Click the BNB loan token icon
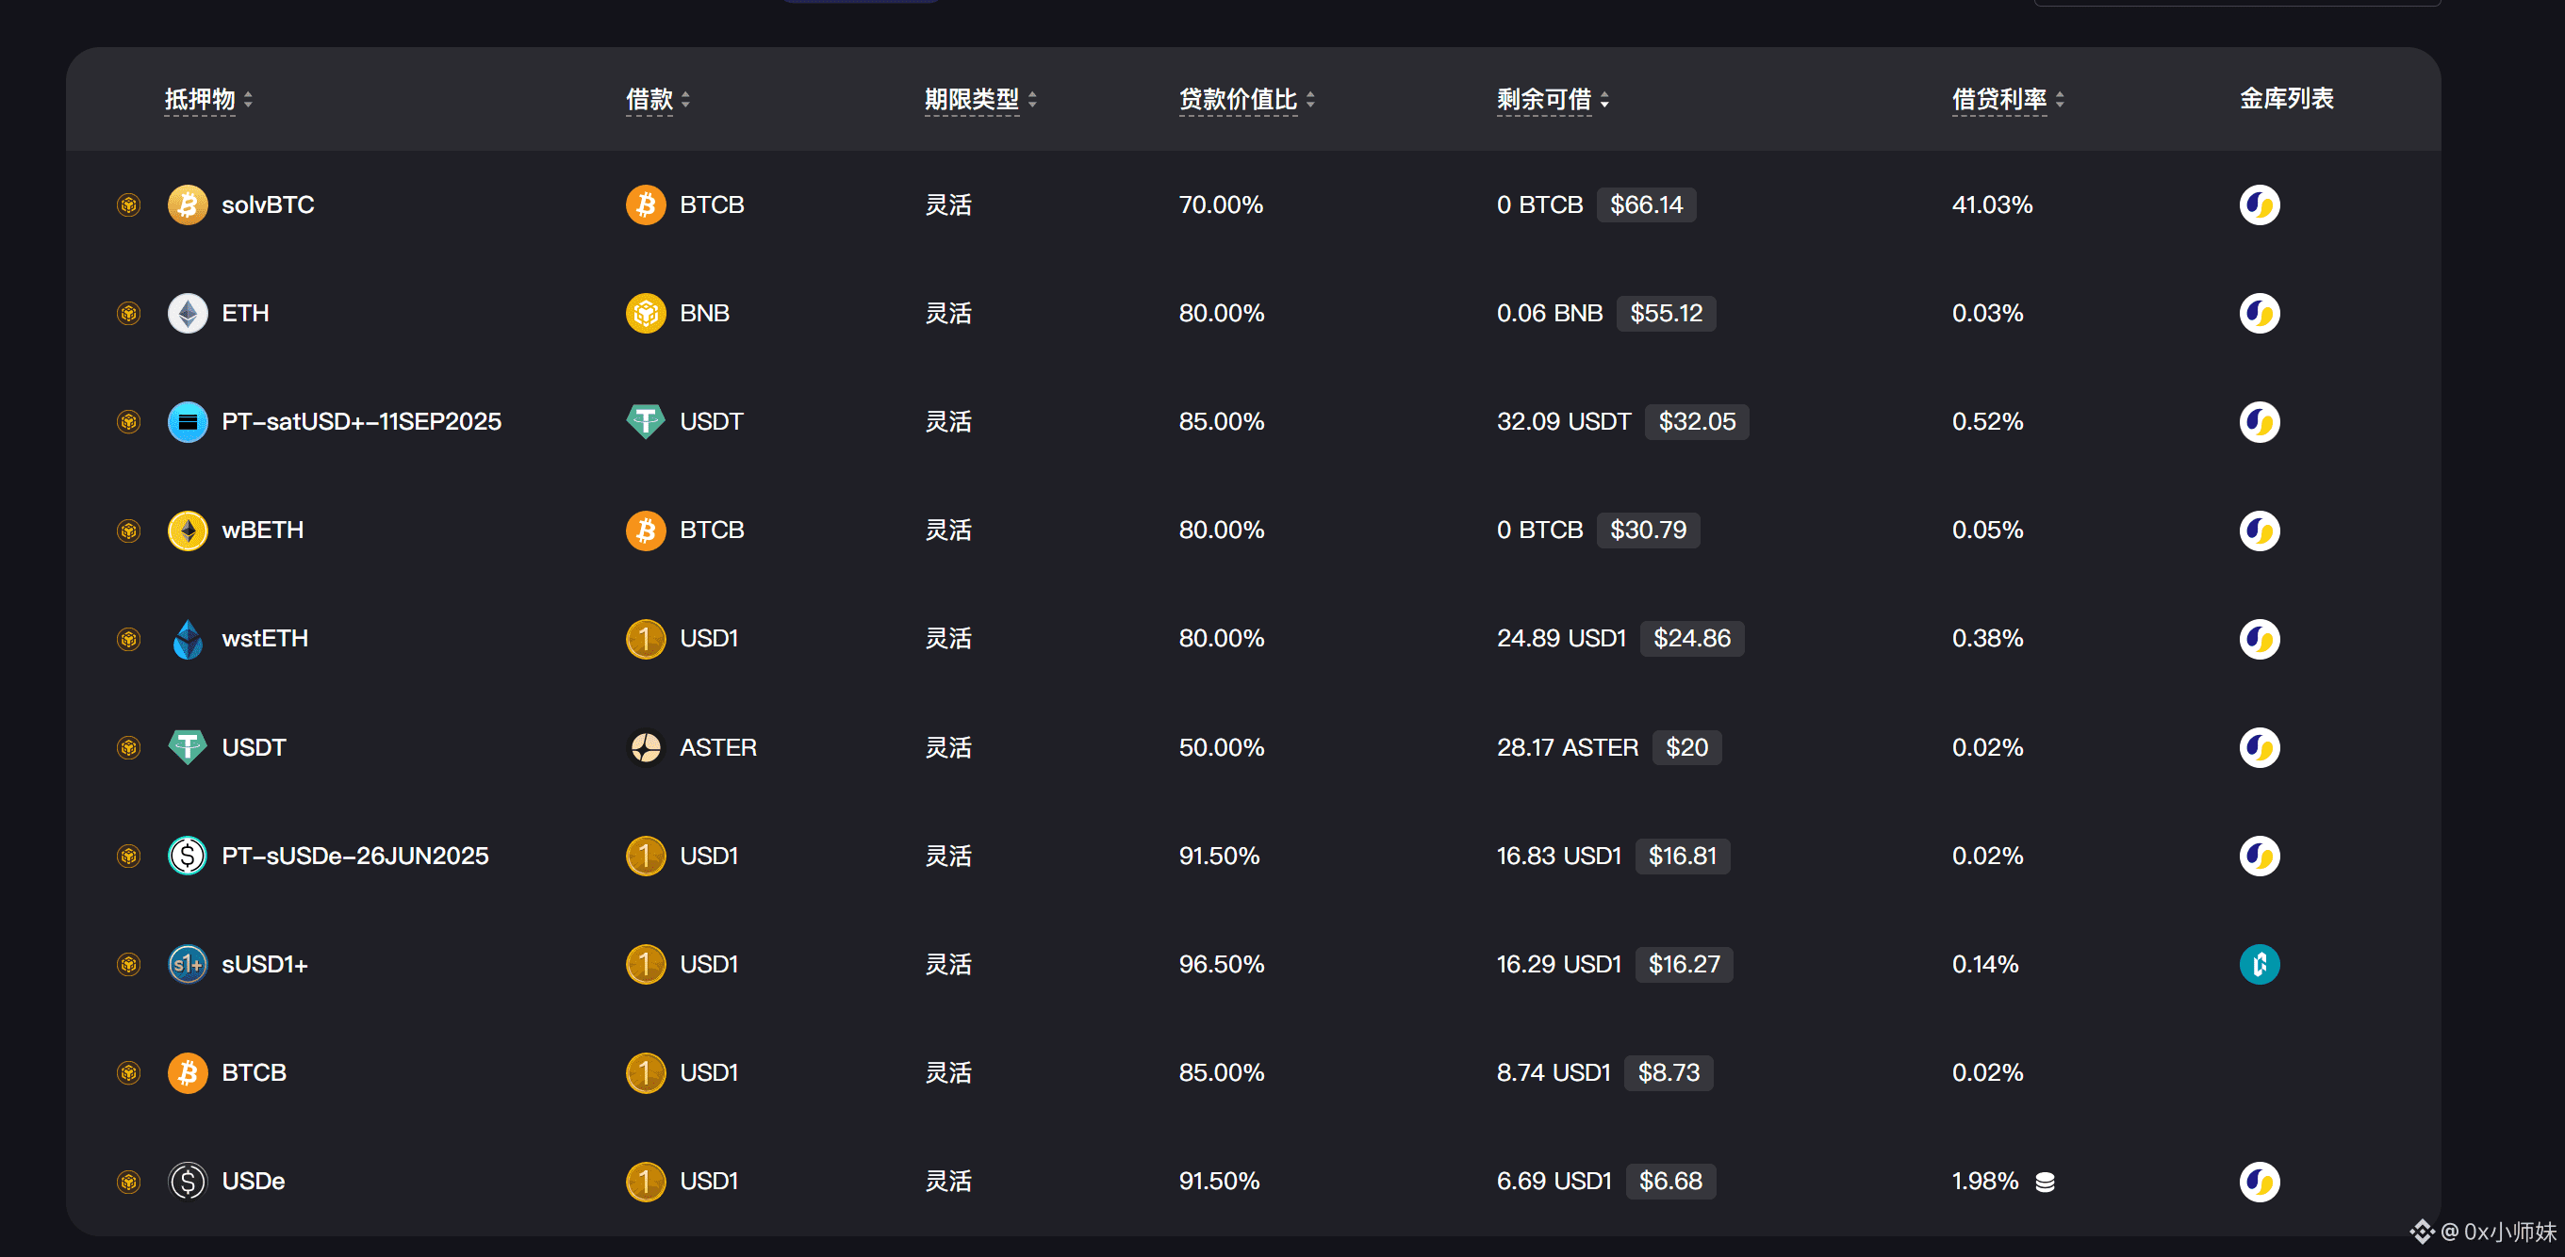The image size is (2565, 1257). click(645, 314)
